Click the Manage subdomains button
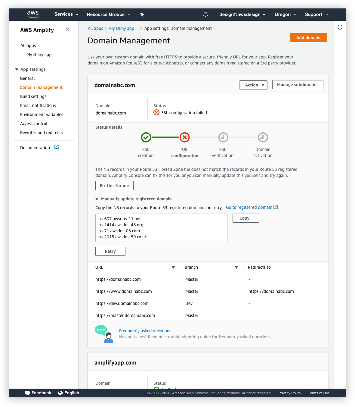This screenshot has width=355, height=407. point(298,85)
